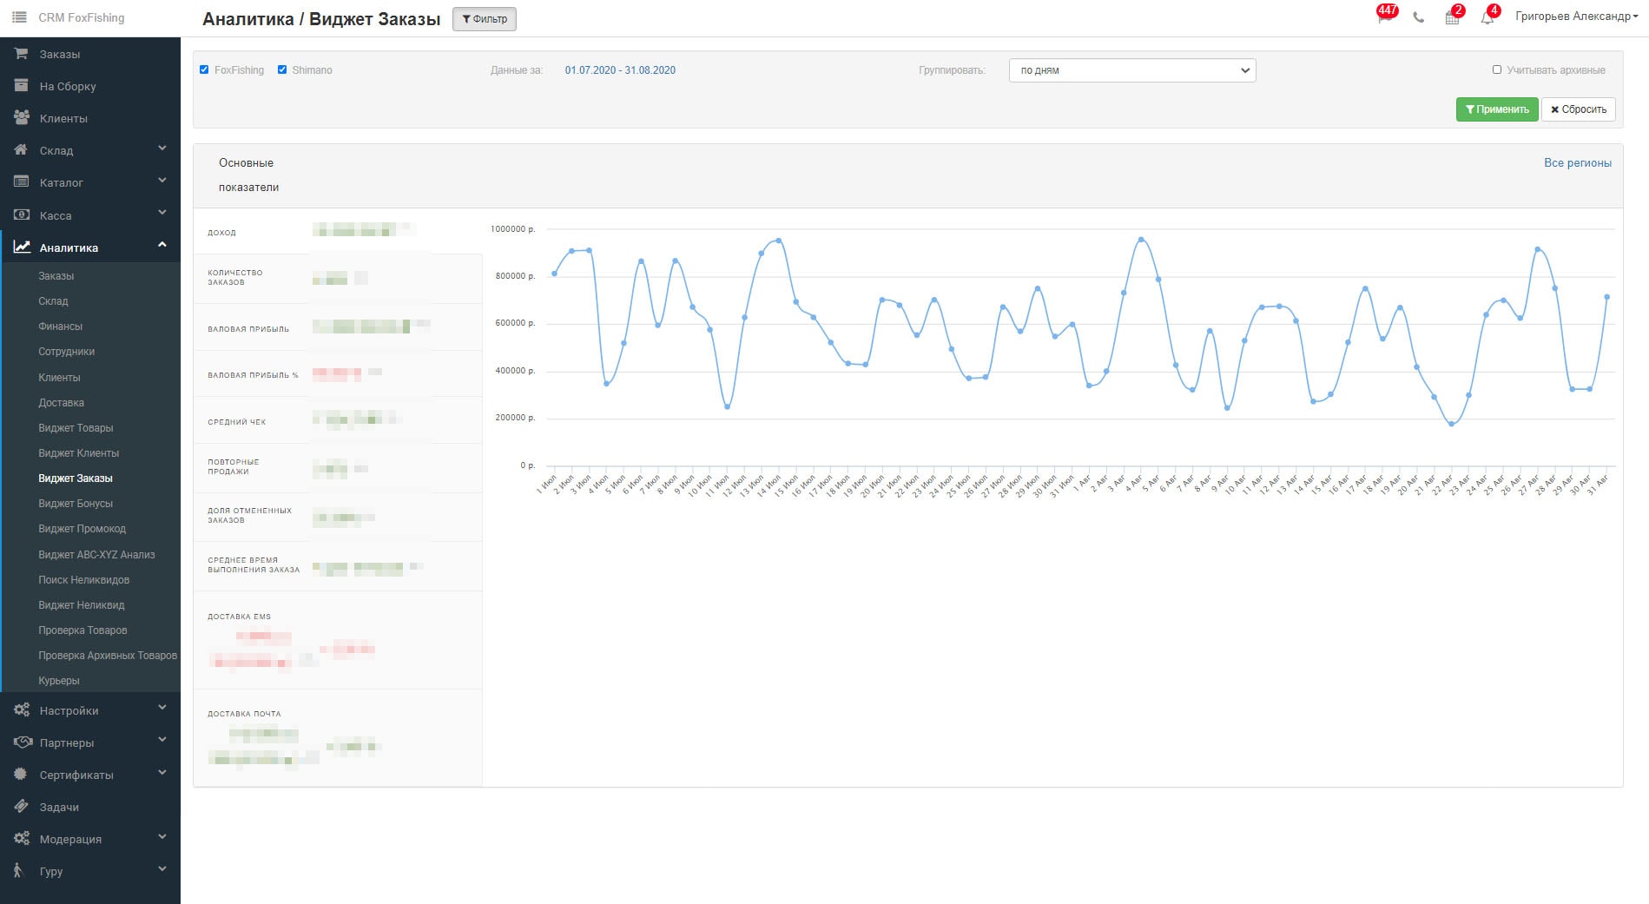Collapse the Аналитика sidebar chevron

(x=162, y=246)
